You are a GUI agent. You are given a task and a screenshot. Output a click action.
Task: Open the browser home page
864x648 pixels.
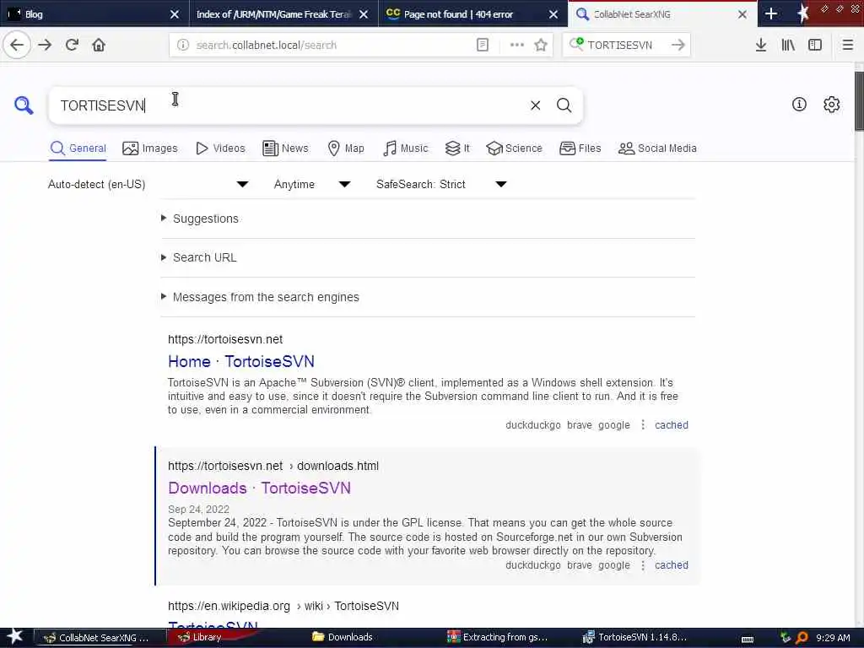pos(99,45)
